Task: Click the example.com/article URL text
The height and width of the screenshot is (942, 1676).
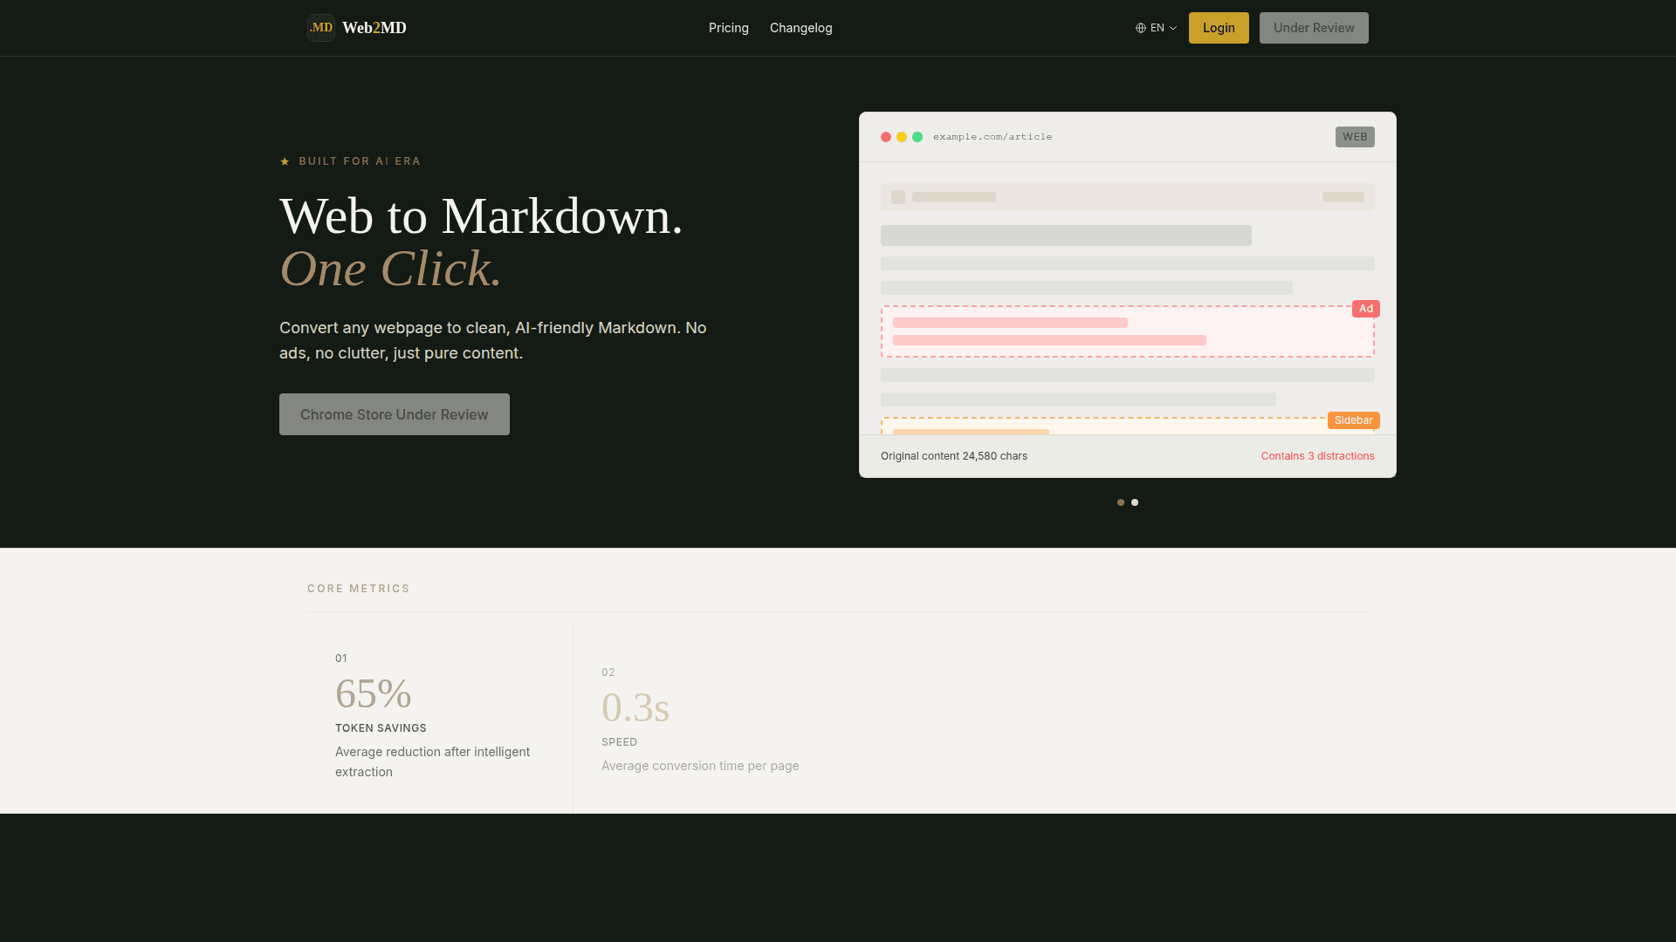Action: [993, 137]
